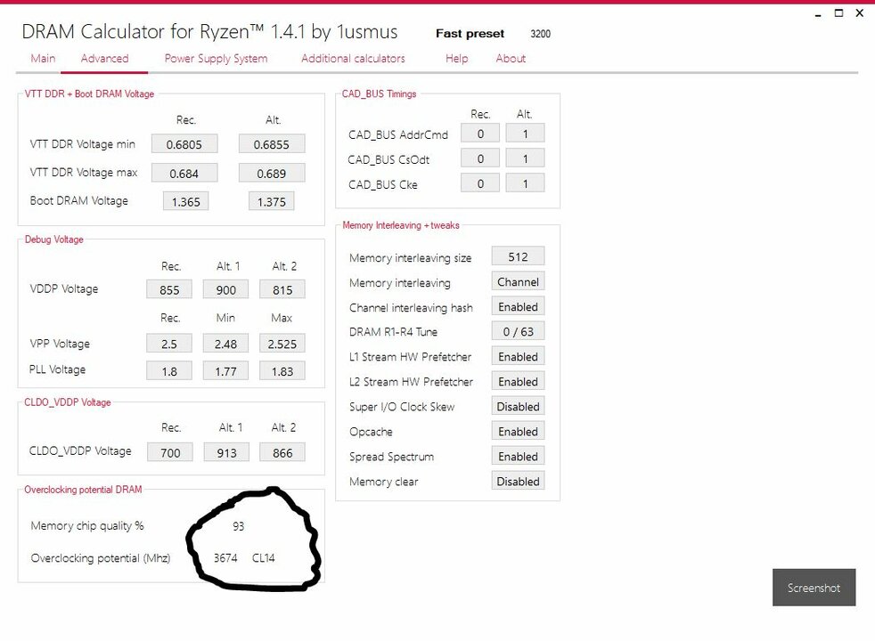Viewport: 875px width, 641px height.
Task: Click Memory interleaving size value 512
Action: click(518, 256)
